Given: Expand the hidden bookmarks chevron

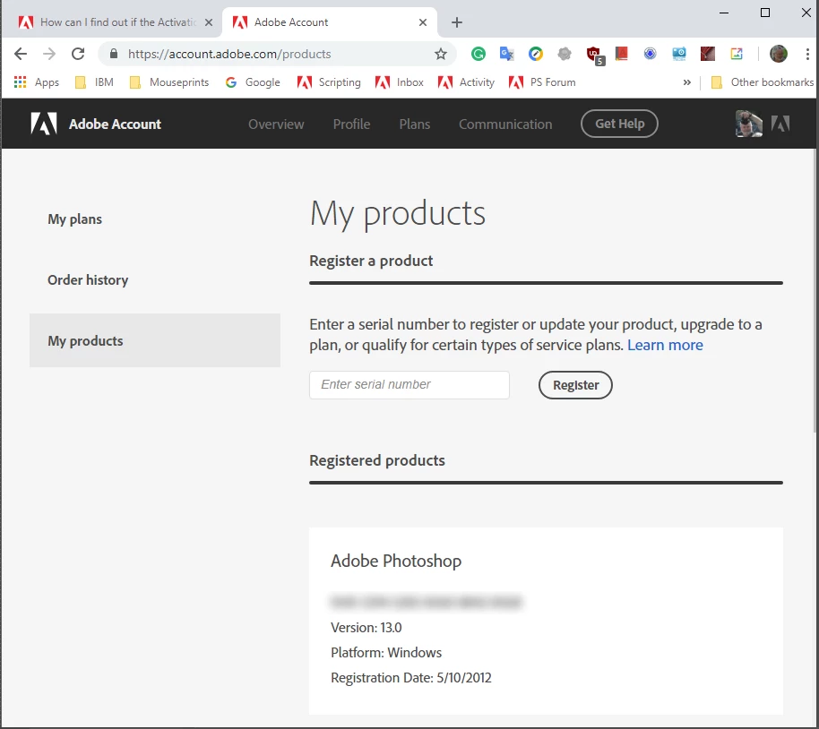Looking at the screenshot, I should coord(687,82).
